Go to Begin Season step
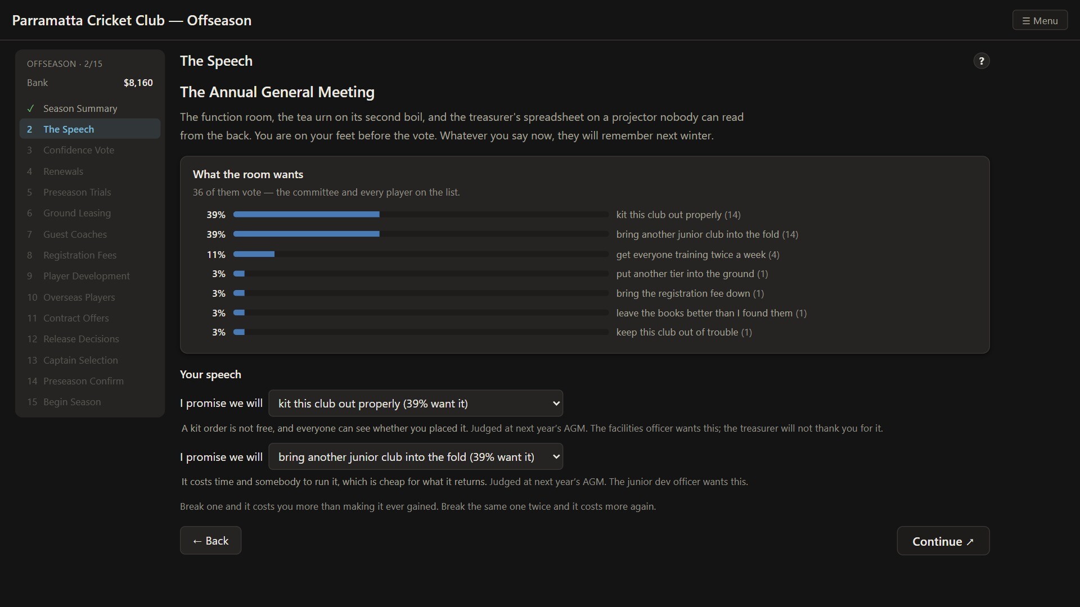The height and width of the screenshot is (607, 1080). [90, 402]
